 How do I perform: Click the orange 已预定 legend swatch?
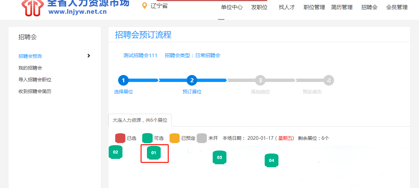coord(174,138)
